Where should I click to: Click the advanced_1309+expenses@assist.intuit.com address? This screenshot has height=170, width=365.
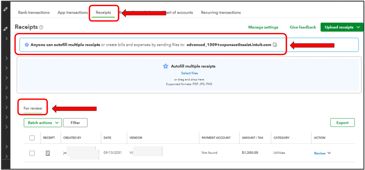point(229,45)
